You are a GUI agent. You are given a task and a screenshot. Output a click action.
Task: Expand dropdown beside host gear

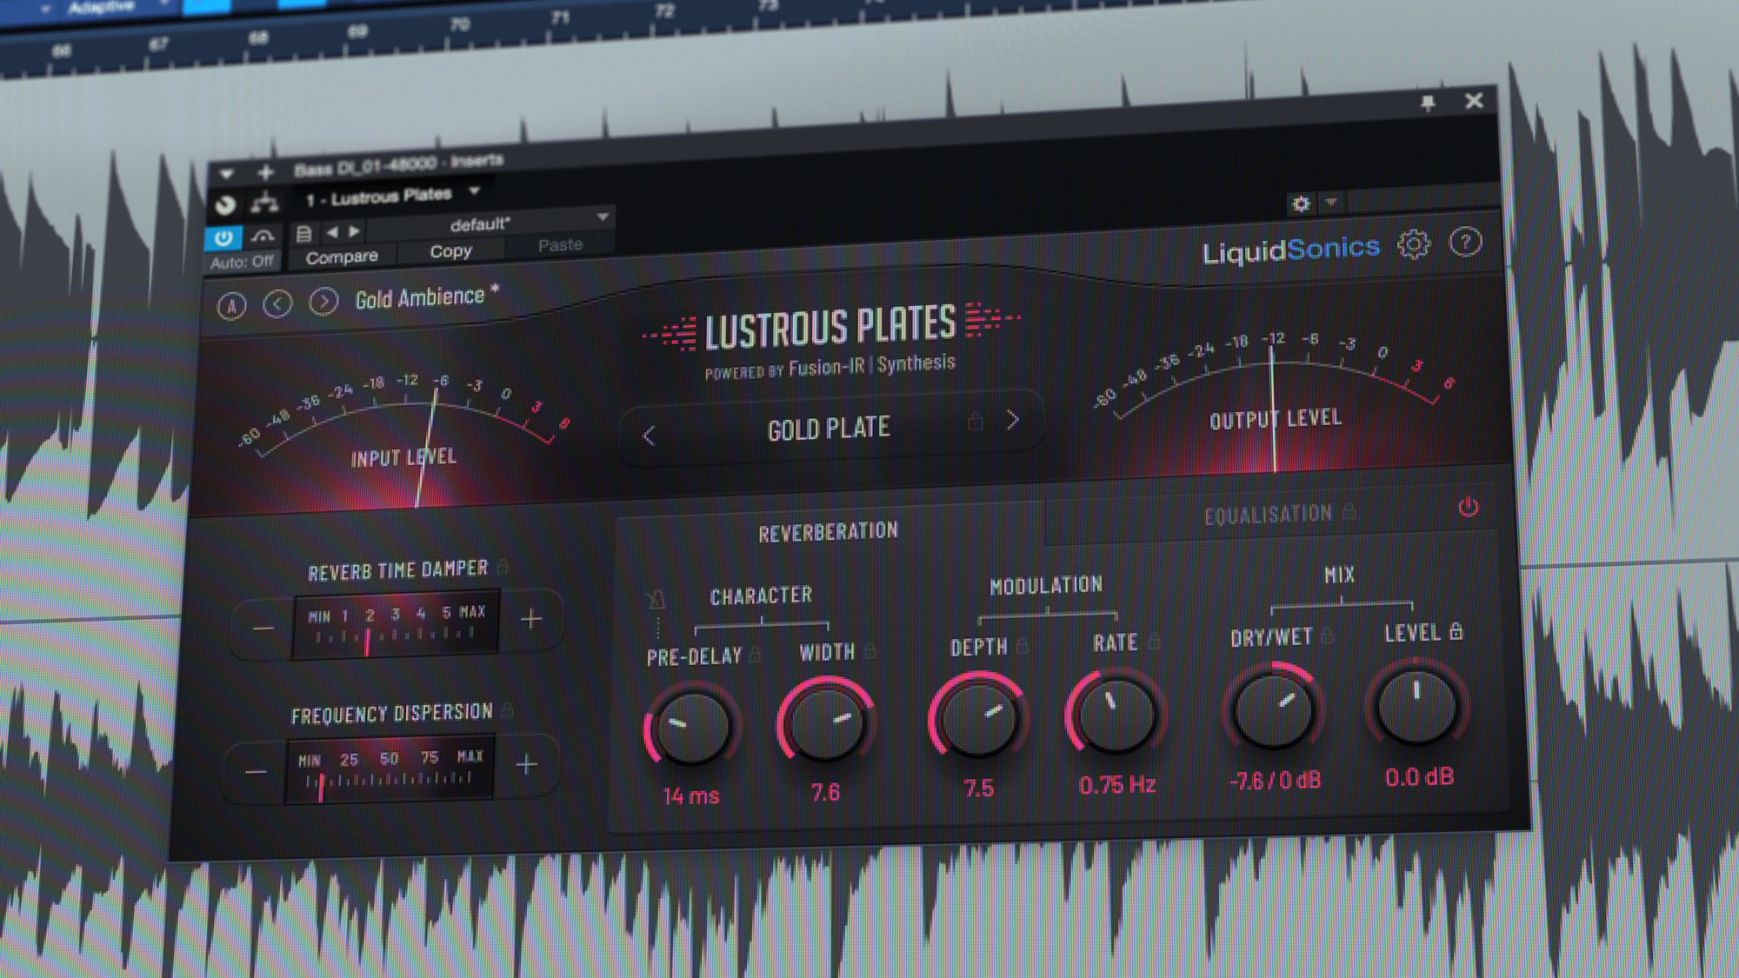1330,203
